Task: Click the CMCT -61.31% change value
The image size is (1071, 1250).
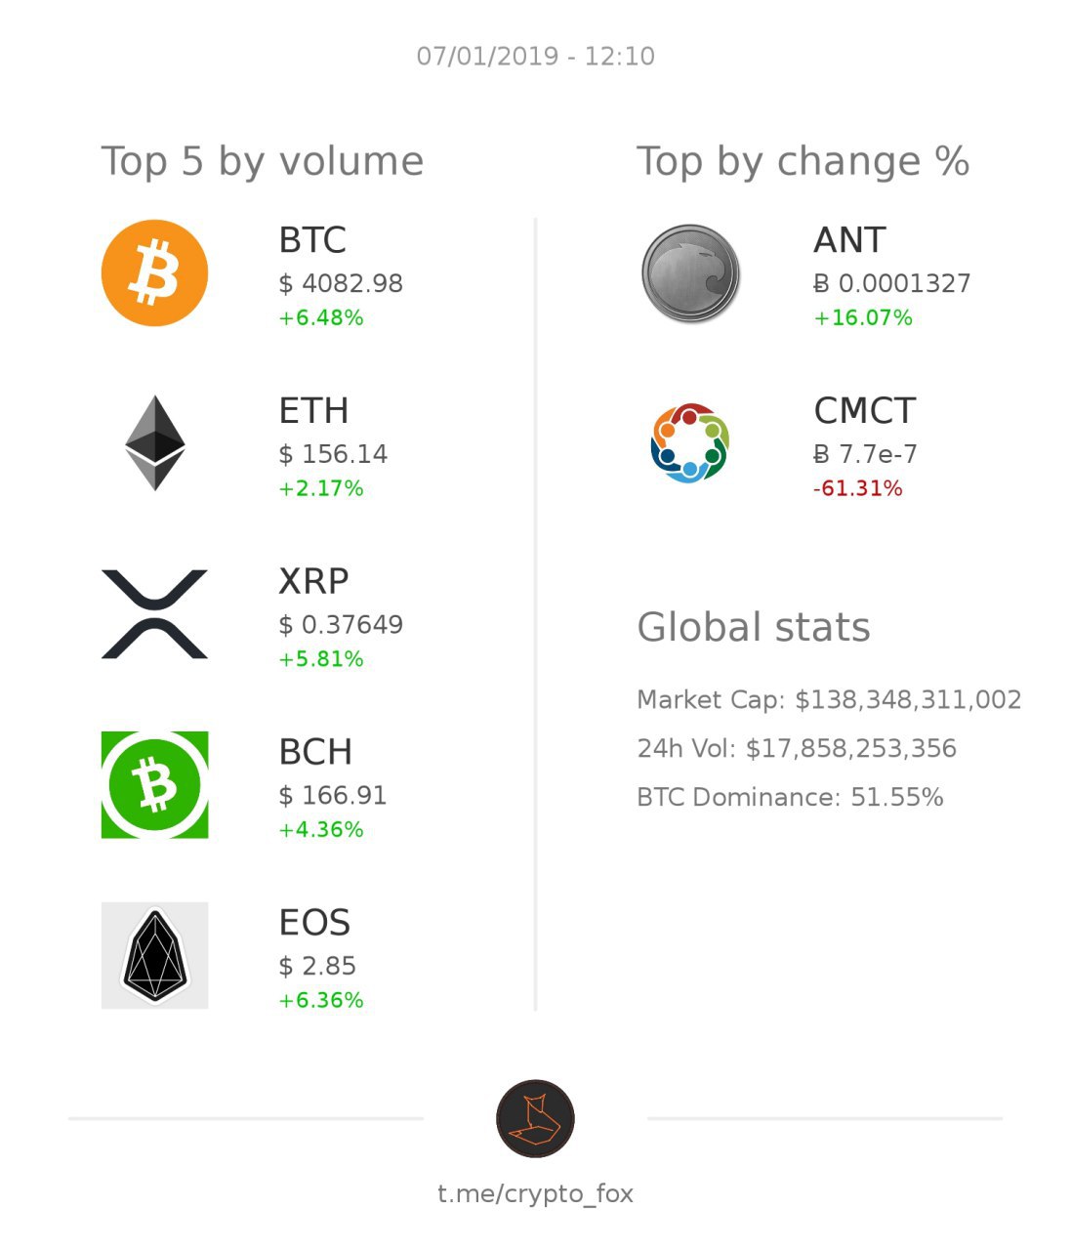Action: click(x=857, y=488)
